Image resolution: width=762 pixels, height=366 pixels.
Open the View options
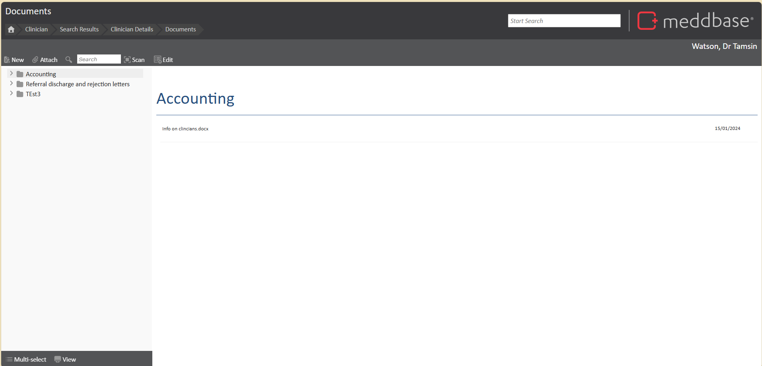[x=65, y=359]
